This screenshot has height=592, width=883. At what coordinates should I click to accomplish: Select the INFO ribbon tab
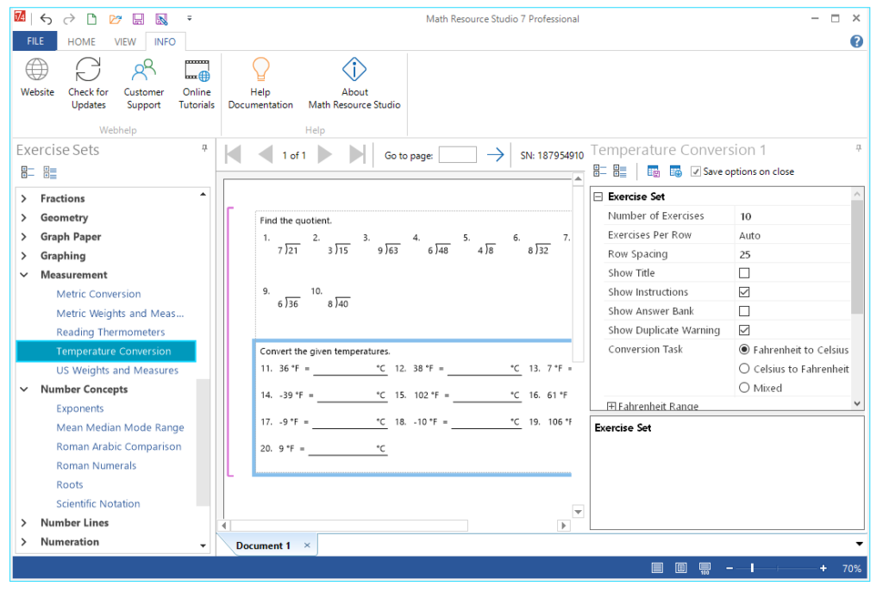coord(165,41)
